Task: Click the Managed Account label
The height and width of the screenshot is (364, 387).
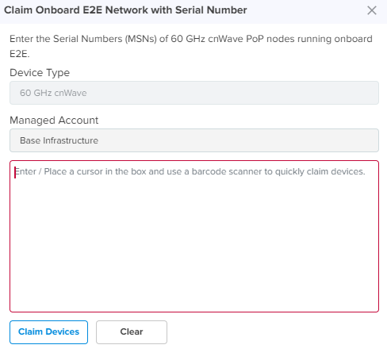Action: (x=54, y=121)
